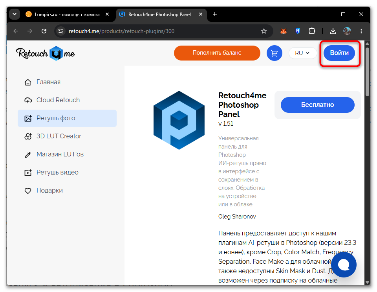Click the 3D LUT Creator icon

click(28, 136)
